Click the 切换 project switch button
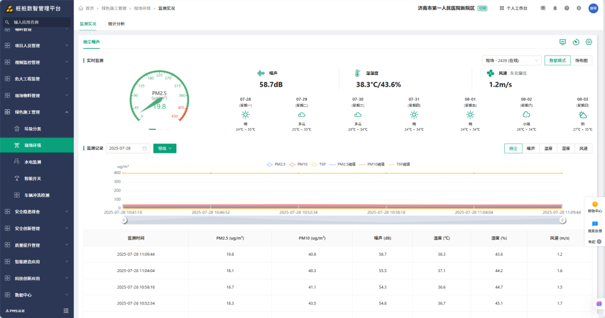 click(482, 8)
